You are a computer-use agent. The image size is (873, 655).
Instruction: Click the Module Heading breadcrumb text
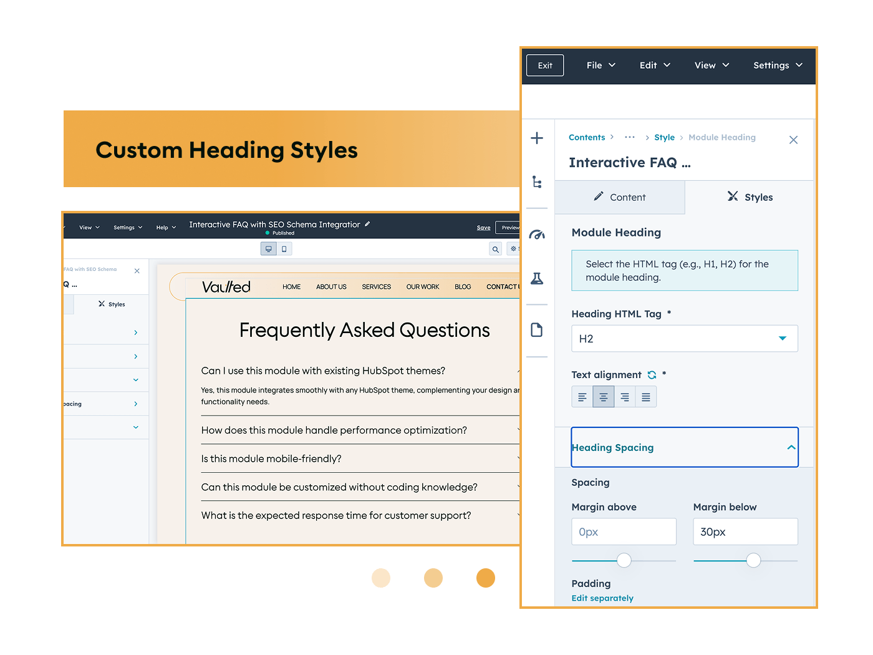[x=722, y=137]
